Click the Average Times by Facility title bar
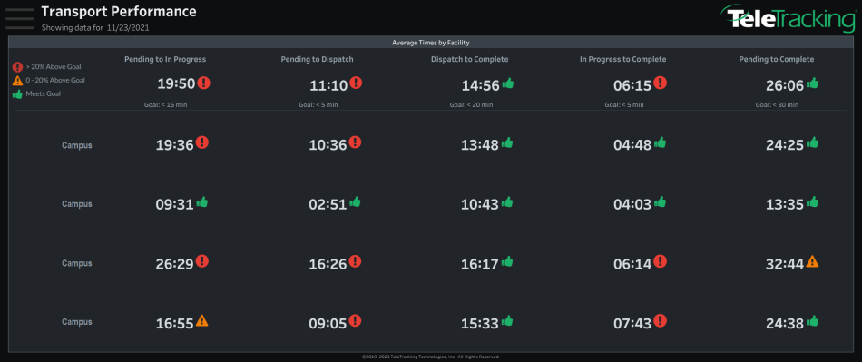Image resolution: width=862 pixels, height=362 pixels. [x=430, y=43]
